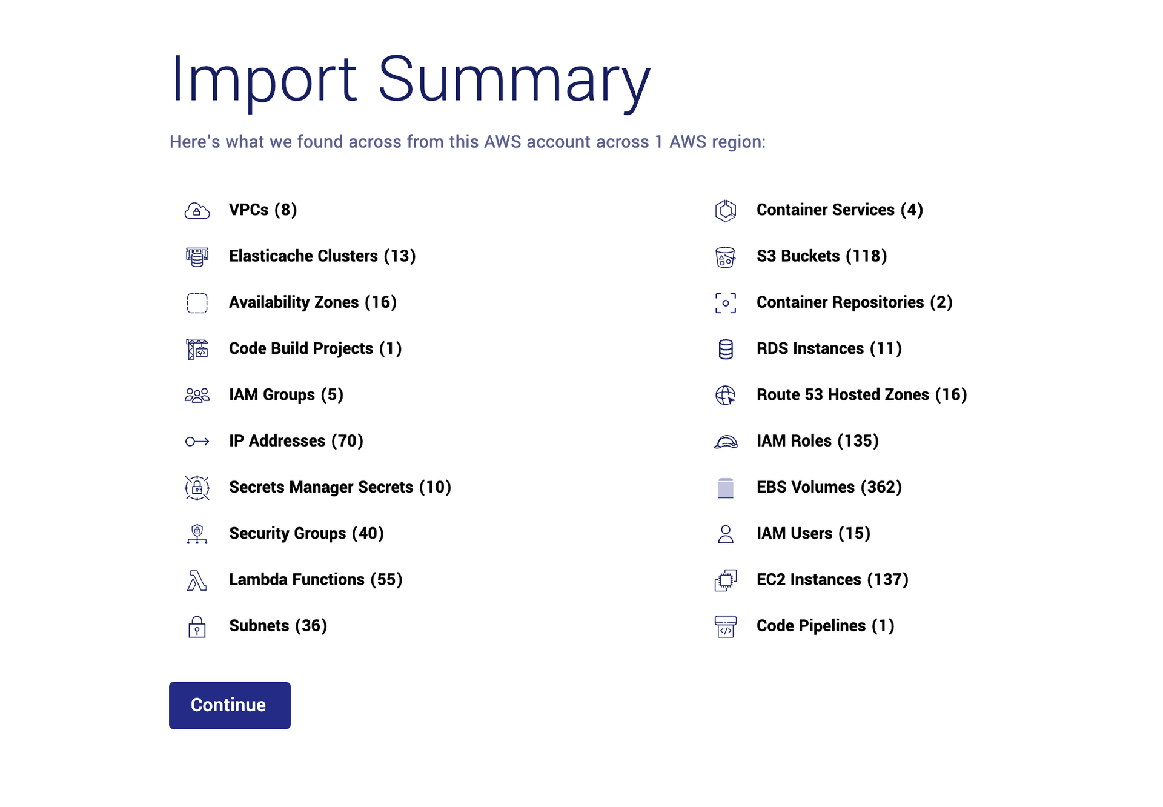Click the IAM Groups people icon
Viewport: 1163px width, 807px height.
(197, 396)
